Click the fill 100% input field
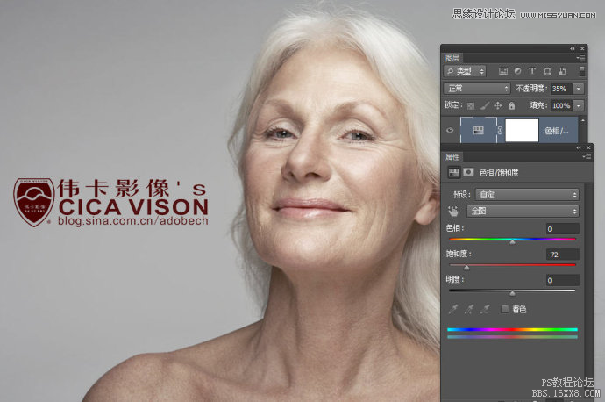The height and width of the screenshot is (402, 605). [x=561, y=105]
